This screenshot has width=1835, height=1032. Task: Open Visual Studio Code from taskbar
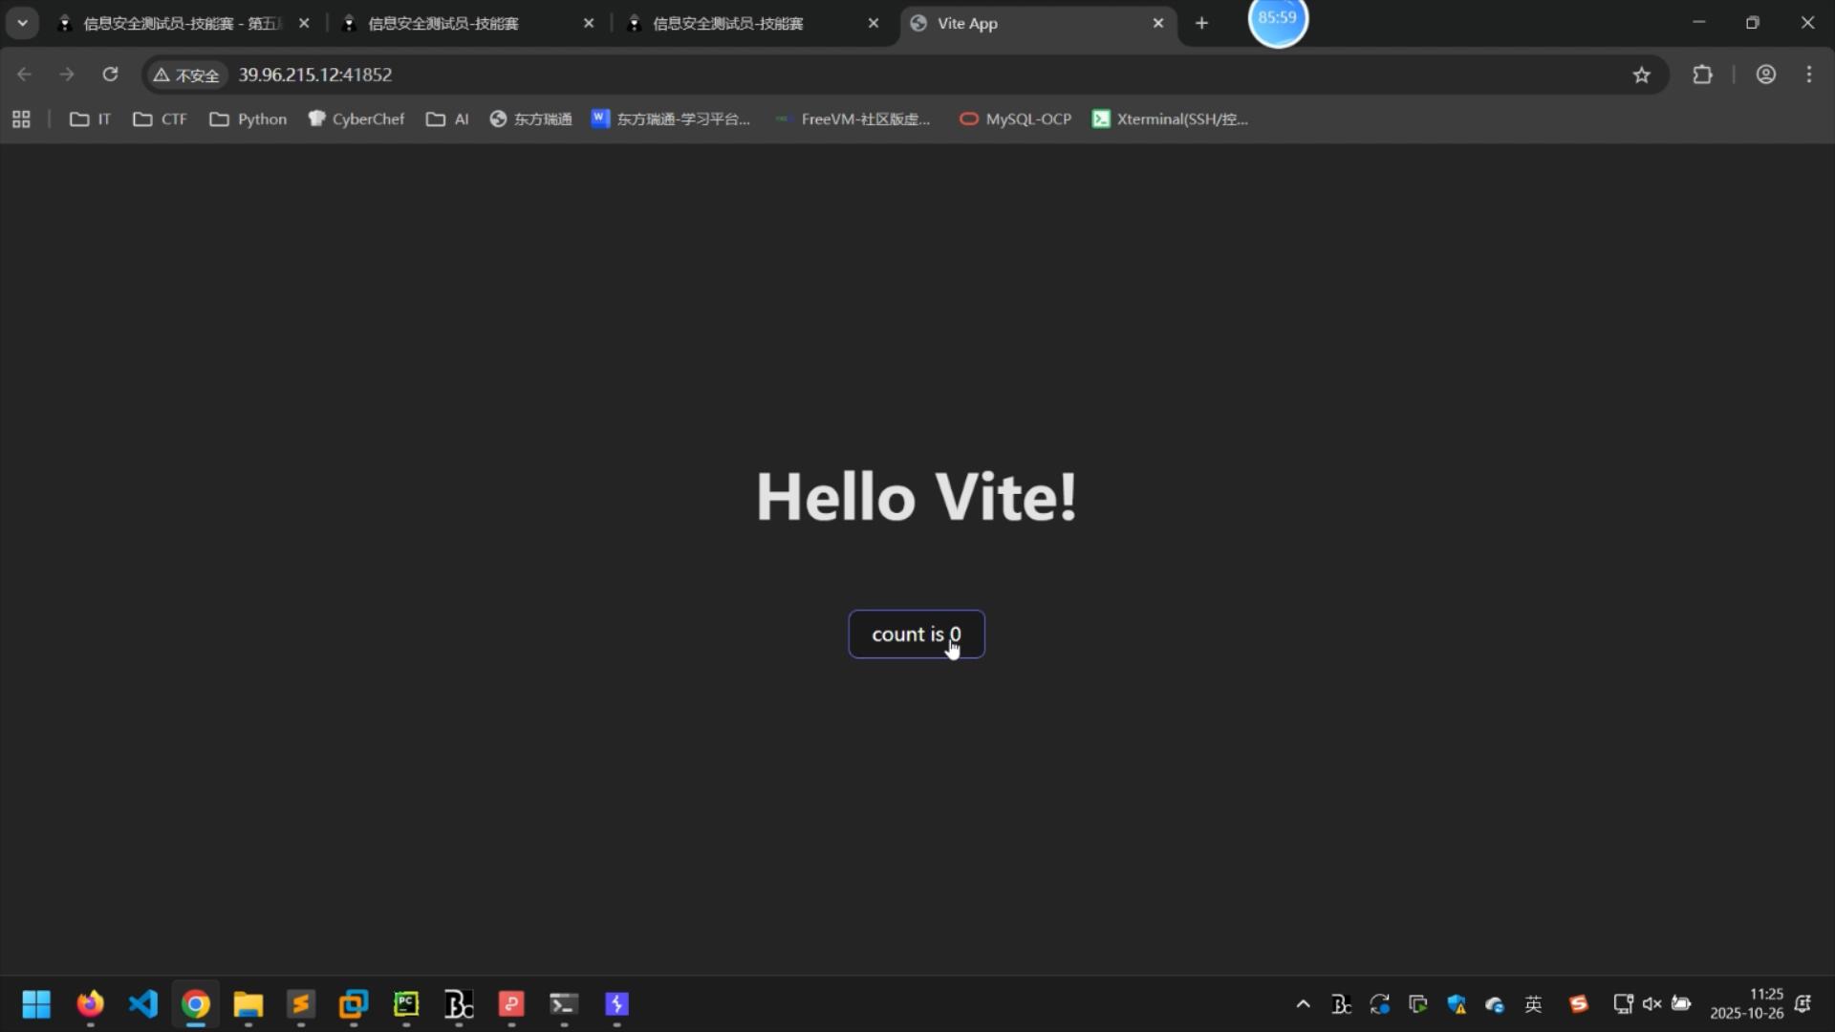[x=142, y=1004]
